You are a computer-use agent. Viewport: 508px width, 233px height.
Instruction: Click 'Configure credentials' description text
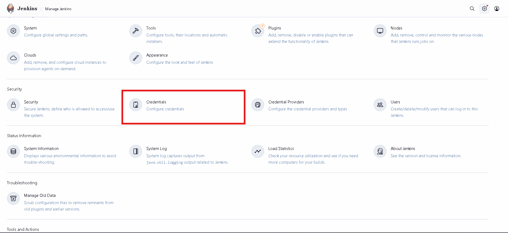(x=165, y=109)
